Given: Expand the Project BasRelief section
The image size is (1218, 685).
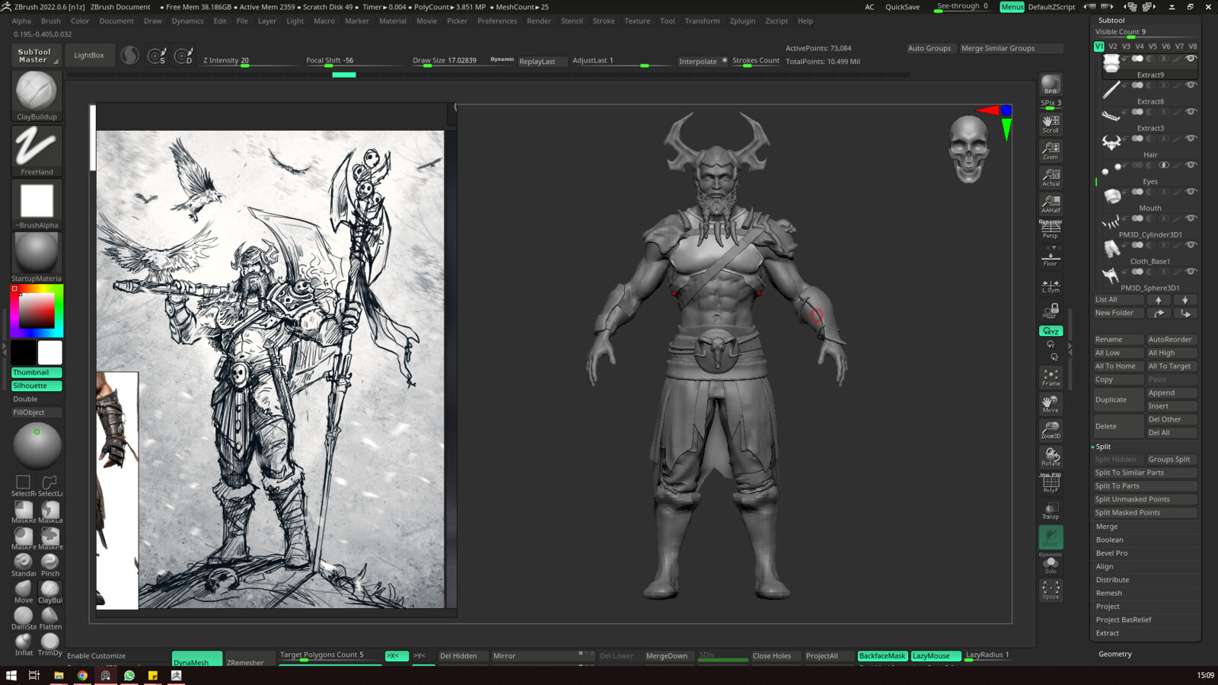Looking at the screenshot, I should [x=1124, y=620].
